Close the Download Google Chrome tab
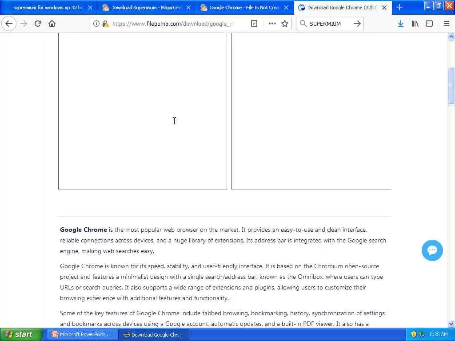Image resolution: width=455 pixels, height=341 pixels. click(384, 8)
